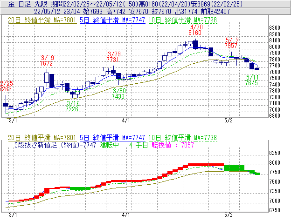Click the green 4 手目 text
The width and height of the screenshot is (291, 221).
click(x=138, y=145)
